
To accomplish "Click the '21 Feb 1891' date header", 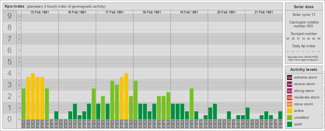I will (x=264, y=12).
